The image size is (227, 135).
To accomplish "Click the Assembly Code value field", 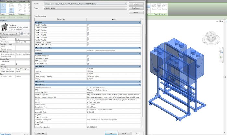I will pos(113,112).
